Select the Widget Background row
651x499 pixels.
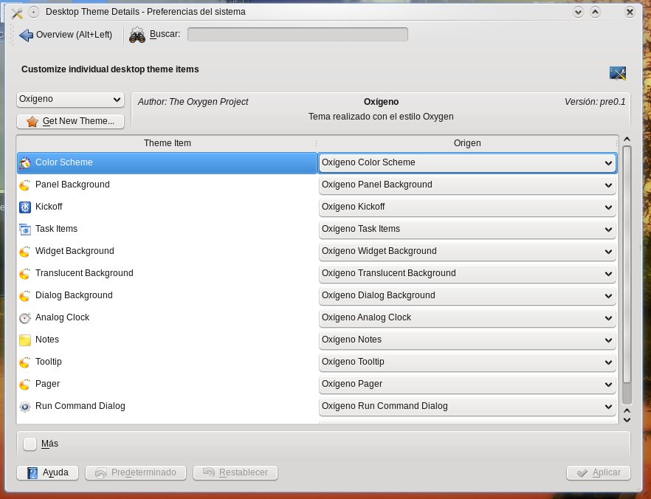click(x=167, y=251)
